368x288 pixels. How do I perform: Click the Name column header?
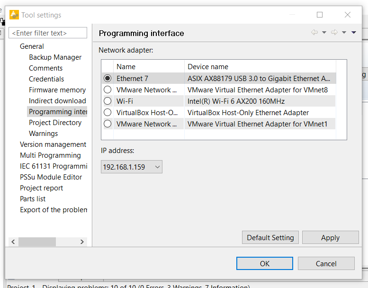pyautogui.click(x=149, y=67)
